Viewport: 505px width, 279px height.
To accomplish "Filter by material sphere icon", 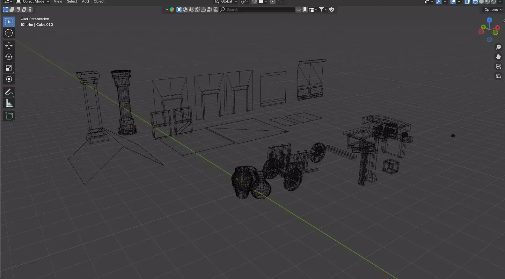I will click(x=185, y=10).
